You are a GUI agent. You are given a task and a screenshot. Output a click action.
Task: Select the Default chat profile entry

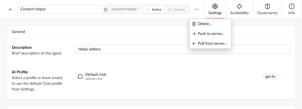(178, 76)
